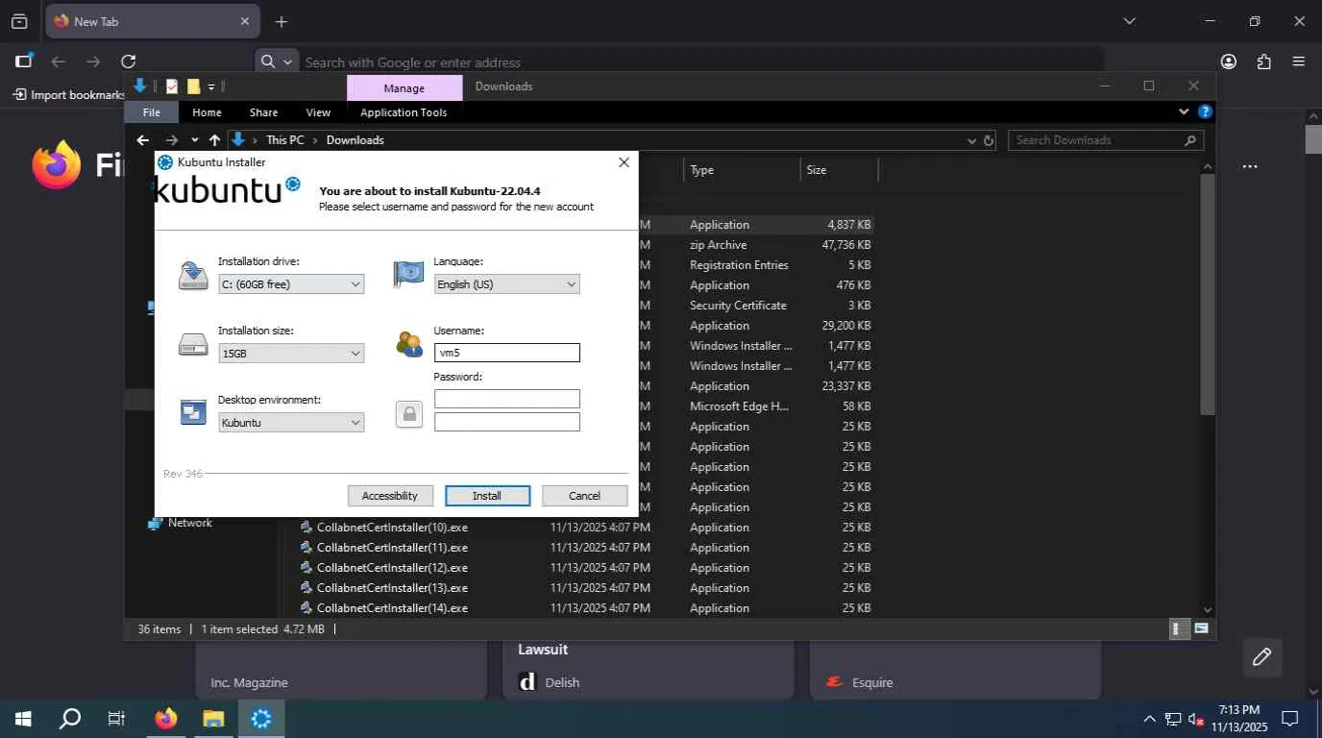
Task: Switch to Firefox from the taskbar
Action: pyautogui.click(x=166, y=718)
